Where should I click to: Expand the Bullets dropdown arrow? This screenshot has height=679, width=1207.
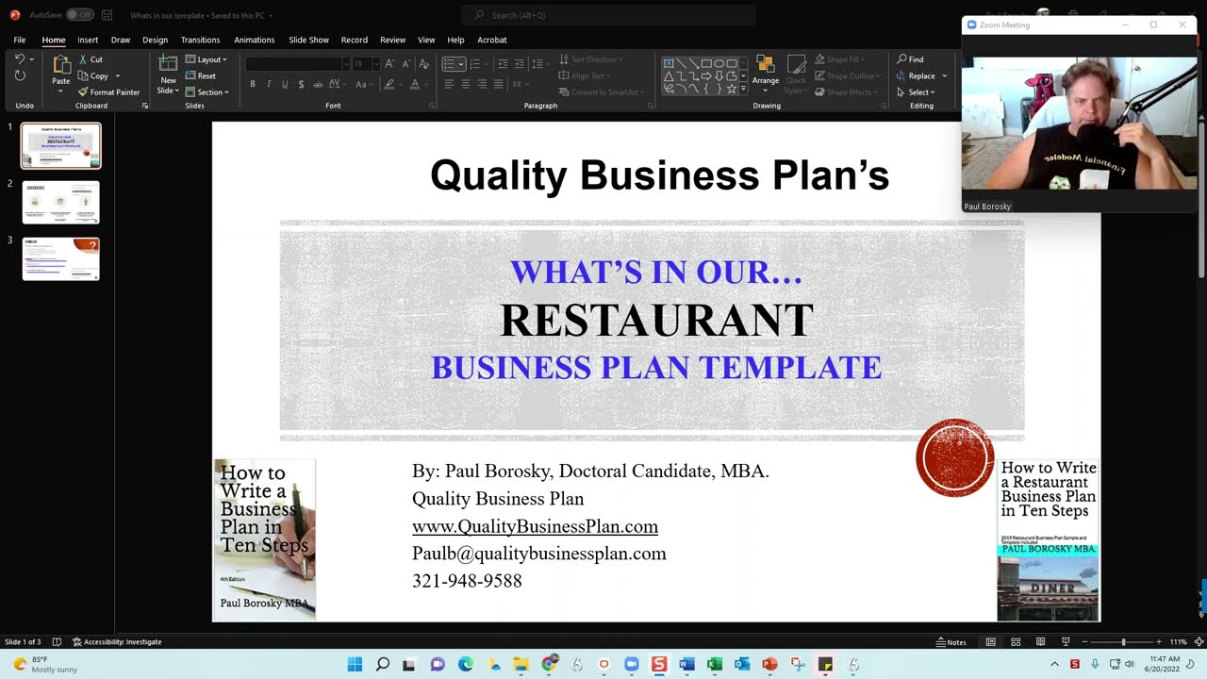pos(461,63)
